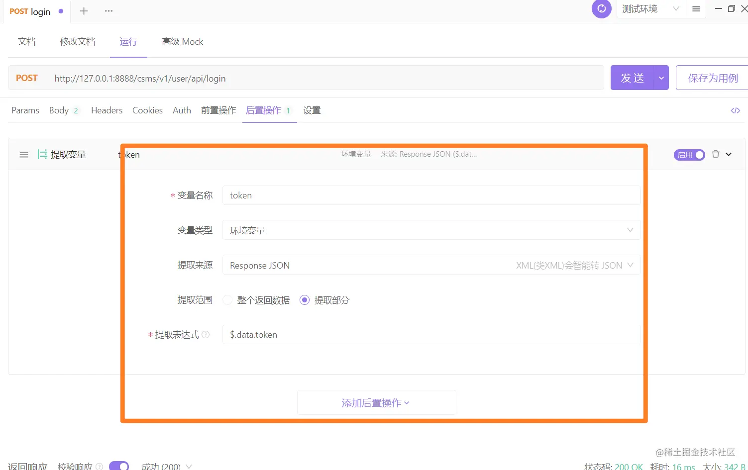Open the 前置操作 tab
Screen dimensions: 748x470
point(218,110)
